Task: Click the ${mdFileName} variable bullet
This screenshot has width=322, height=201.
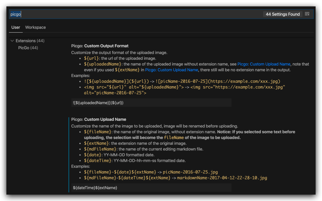Action: (100, 149)
